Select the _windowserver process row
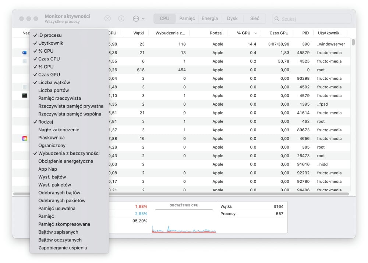This screenshot has height=263, width=368. pos(181,44)
